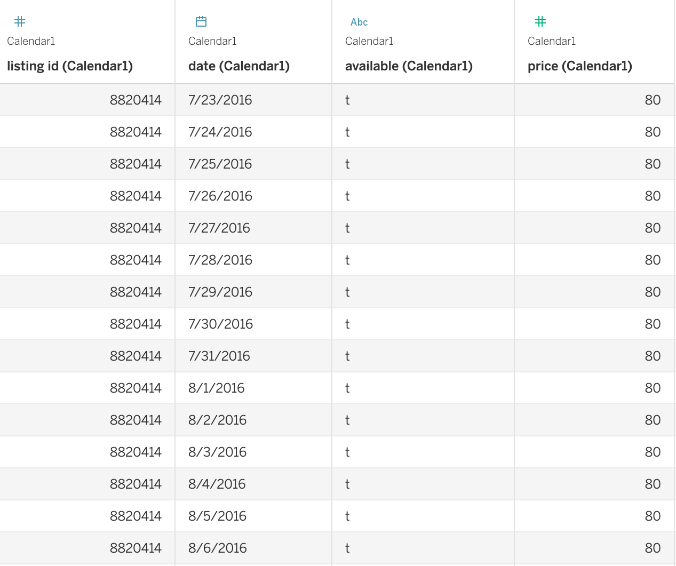This screenshot has width=676, height=566.
Task: Click the Calendar1 label above price column
Action: [552, 41]
